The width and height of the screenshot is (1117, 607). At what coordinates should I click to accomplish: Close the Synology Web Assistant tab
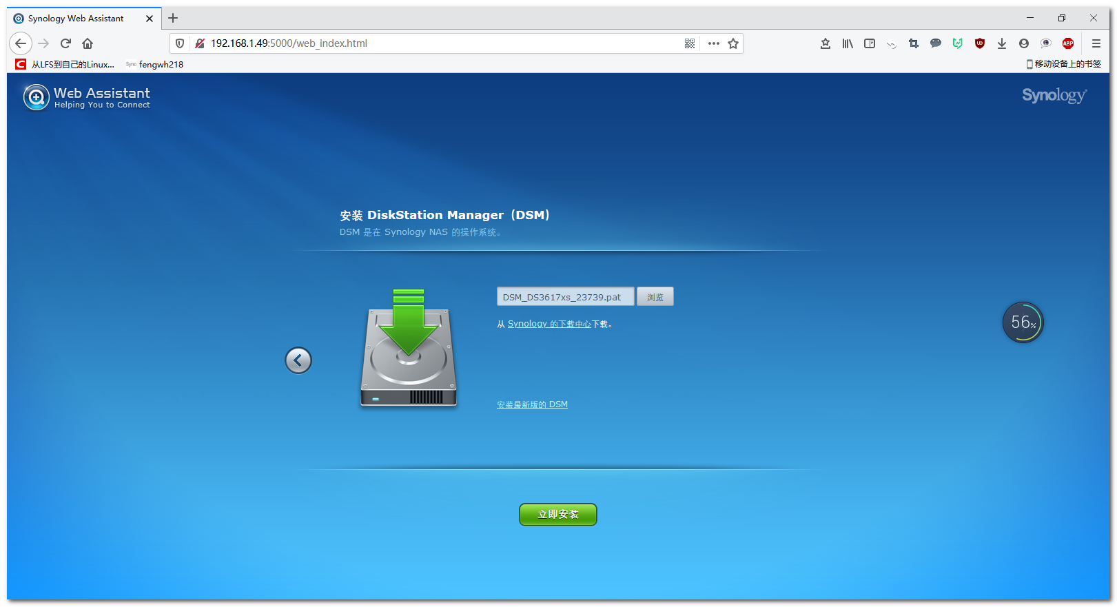click(x=150, y=19)
